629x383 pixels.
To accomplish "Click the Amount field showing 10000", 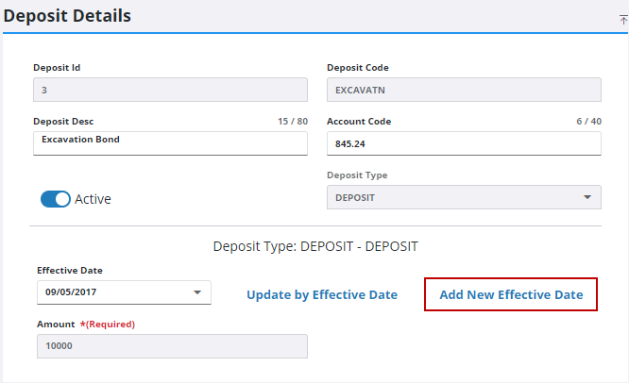I will click(170, 346).
